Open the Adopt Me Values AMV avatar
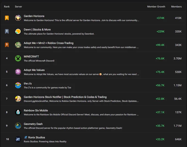This screenshot has height=147, width=187. pos(18,72)
